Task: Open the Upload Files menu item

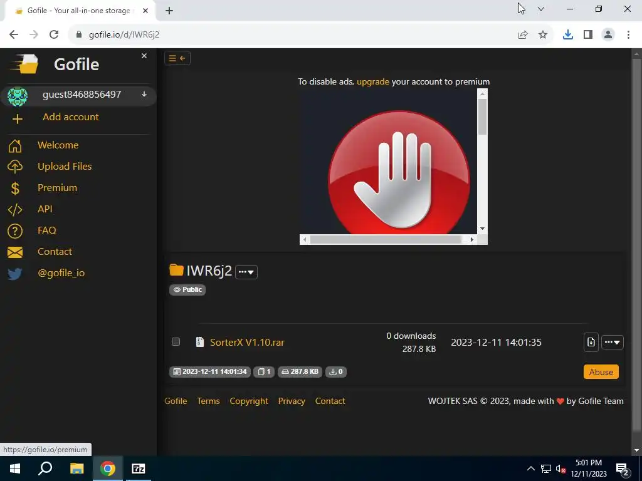Action: (65, 167)
